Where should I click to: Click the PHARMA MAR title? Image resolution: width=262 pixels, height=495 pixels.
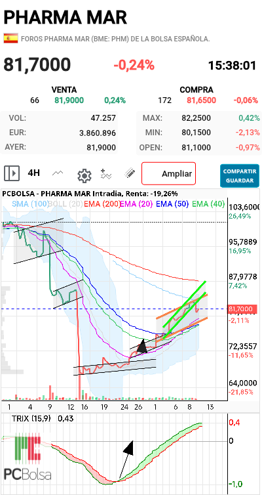(65, 17)
